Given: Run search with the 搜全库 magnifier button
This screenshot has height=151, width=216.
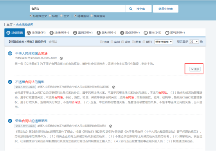Looking at the screenshot, I should pyautogui.click(x=139, y=9).
